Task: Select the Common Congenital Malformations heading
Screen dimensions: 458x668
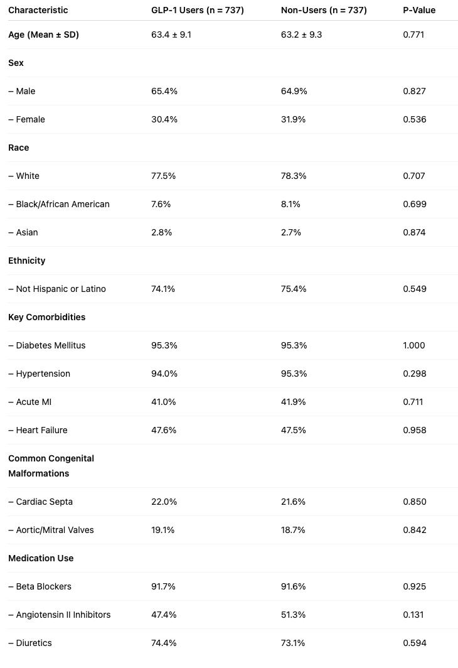Action: [51, 466]
